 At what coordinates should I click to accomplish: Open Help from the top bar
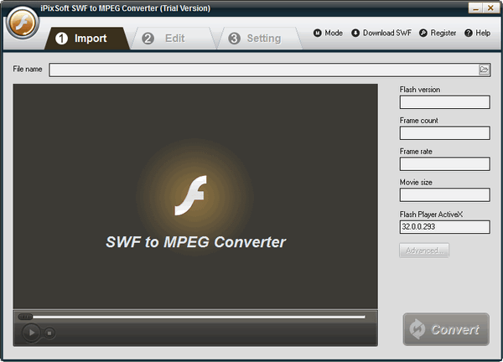point(477,33)
